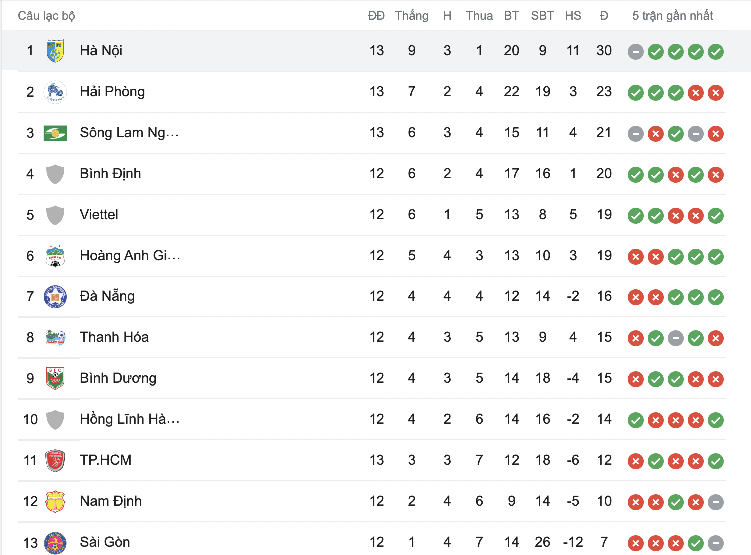Click the Bình Dương BFC crest
Viewport: 751px width, 555px height.
pyautogui.click(x=55, y=378)
